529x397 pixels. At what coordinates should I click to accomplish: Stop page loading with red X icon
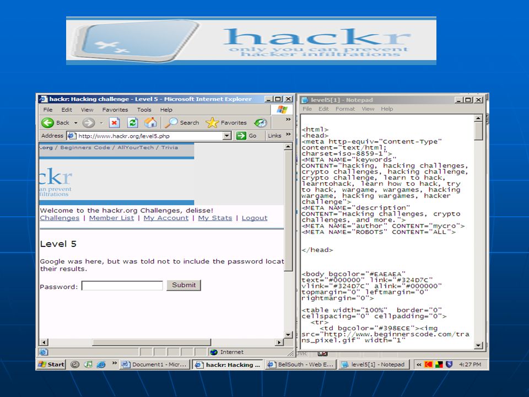pyautogui.click(x=115, y=122)
